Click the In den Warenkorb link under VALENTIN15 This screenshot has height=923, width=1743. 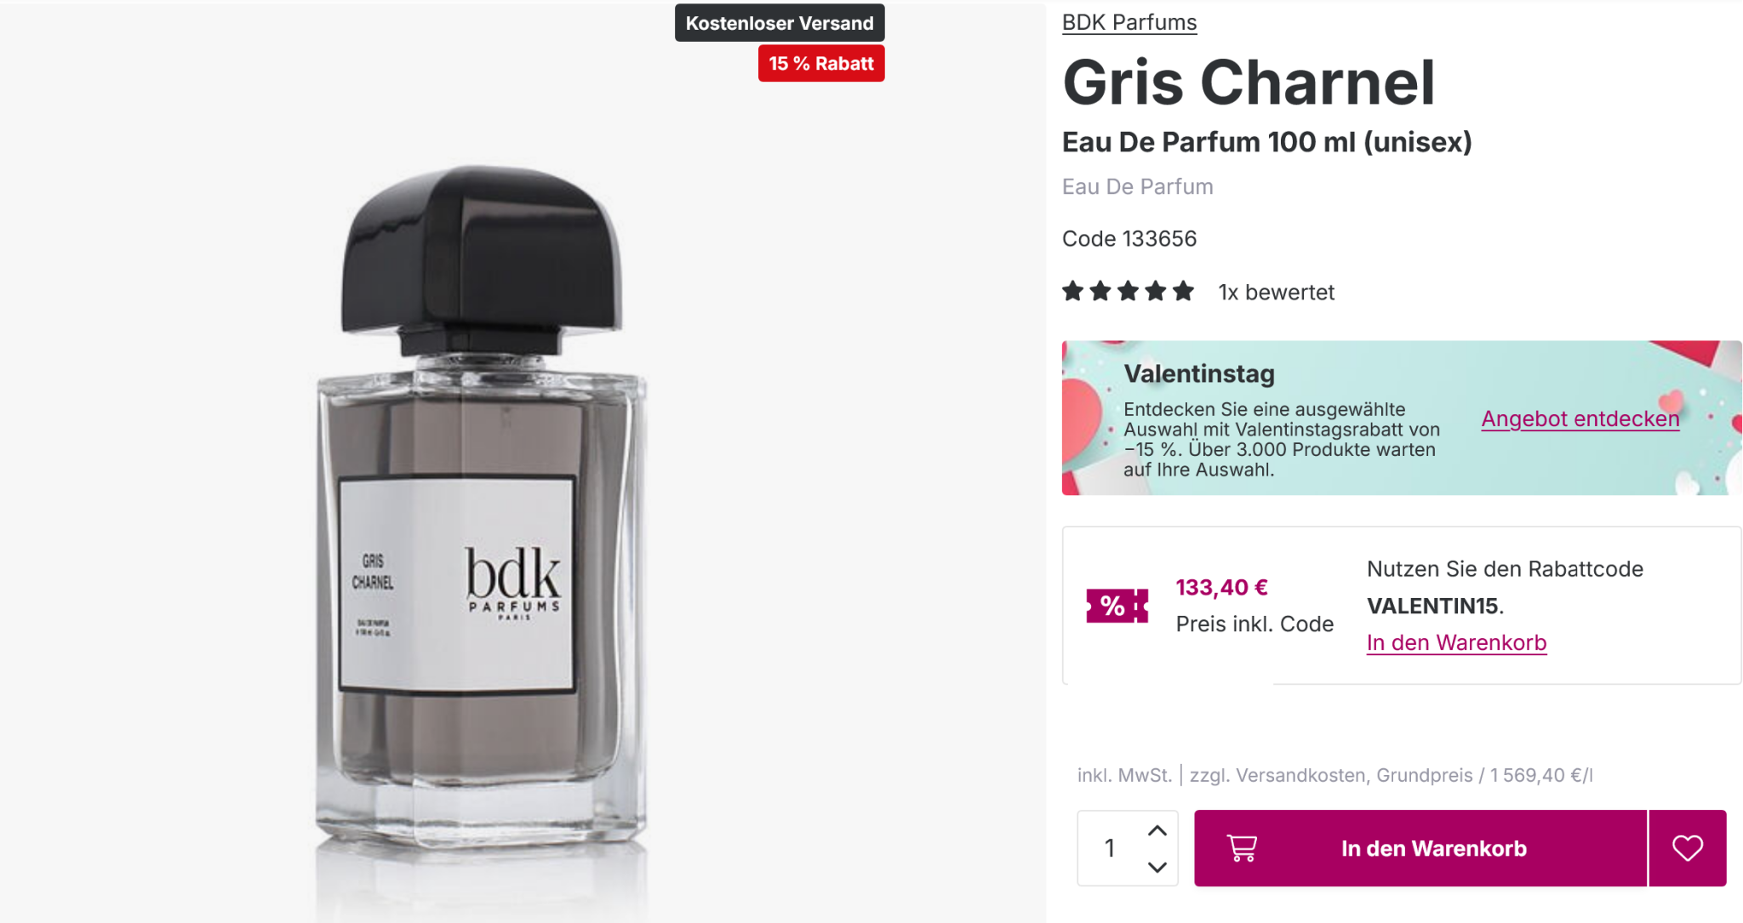pos(1456,642)
